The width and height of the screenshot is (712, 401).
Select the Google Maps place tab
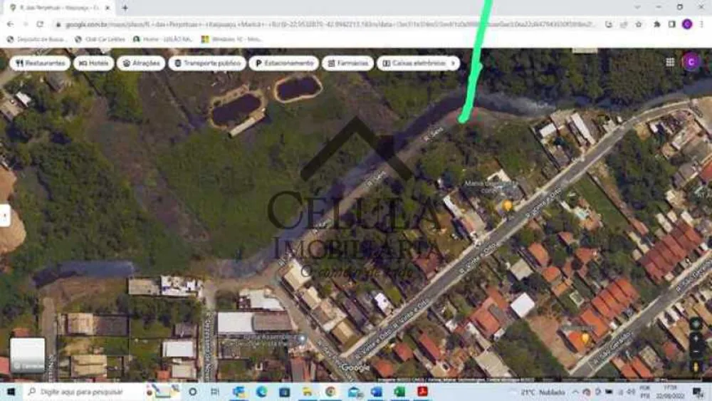(x=58, y=8)
